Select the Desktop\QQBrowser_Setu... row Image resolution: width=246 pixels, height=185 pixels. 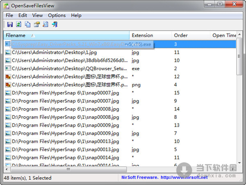click(120, 68)
